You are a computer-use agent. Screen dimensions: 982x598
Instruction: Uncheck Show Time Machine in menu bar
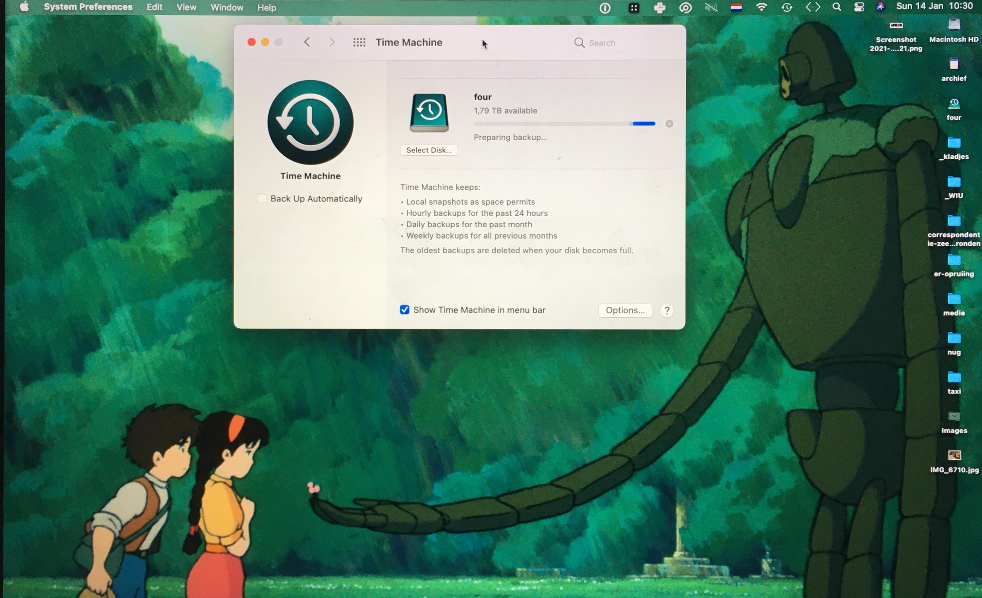coord(405,310)
